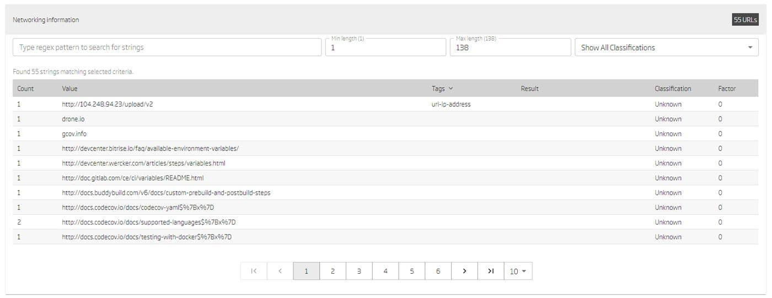Go to the first page icon
This screenshot has height=298, width=772.
(254, 271)
